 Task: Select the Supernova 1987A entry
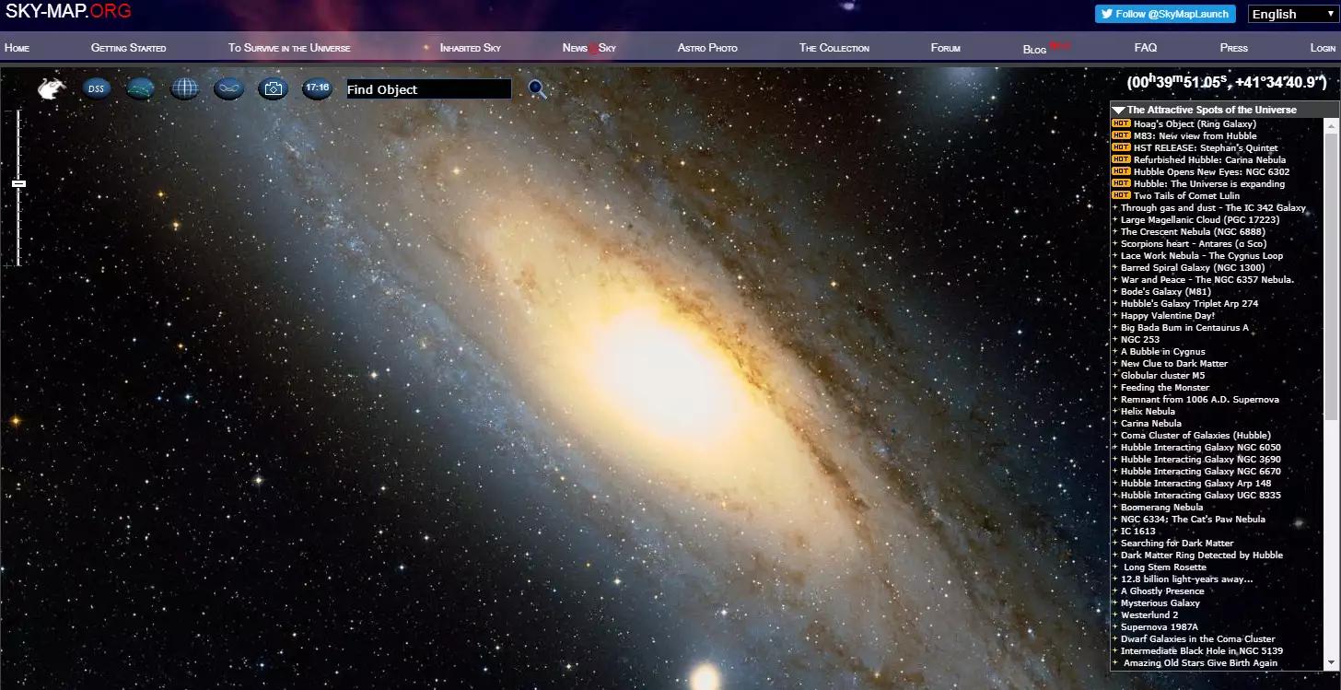pyautogui.click(x=1160, y=626)
